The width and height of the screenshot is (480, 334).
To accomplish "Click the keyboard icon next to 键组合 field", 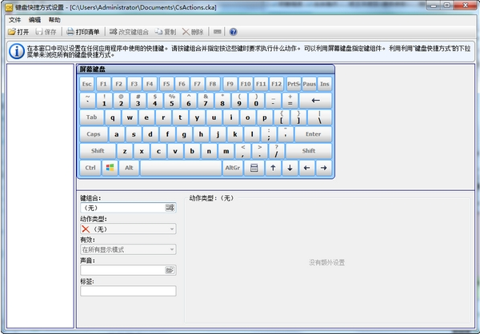I will click(x=170, y=208).
